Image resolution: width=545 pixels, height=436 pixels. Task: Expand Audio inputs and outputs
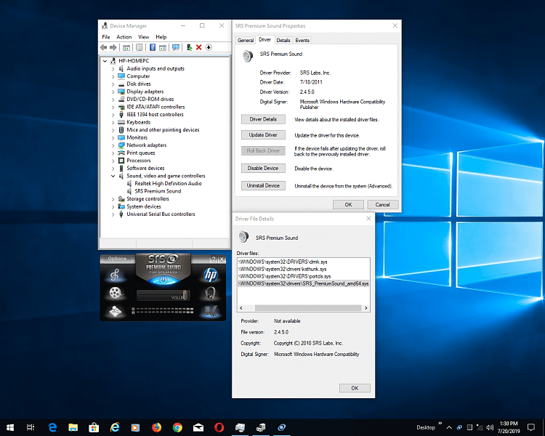[113, 69]
